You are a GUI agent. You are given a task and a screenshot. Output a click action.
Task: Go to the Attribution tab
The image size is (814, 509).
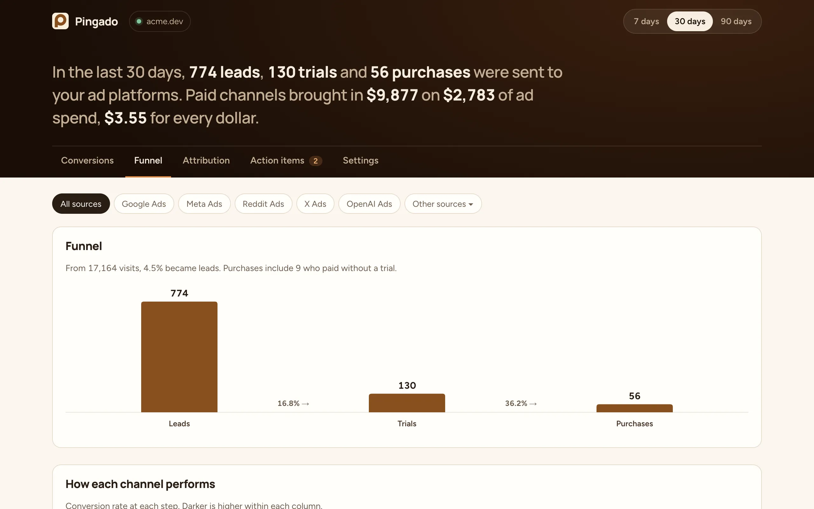206,161
